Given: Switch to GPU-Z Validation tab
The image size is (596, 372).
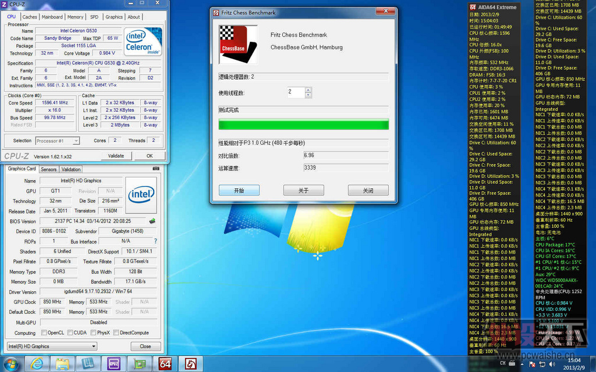Looking at the screenshot, I should click(x=70, y=169).
